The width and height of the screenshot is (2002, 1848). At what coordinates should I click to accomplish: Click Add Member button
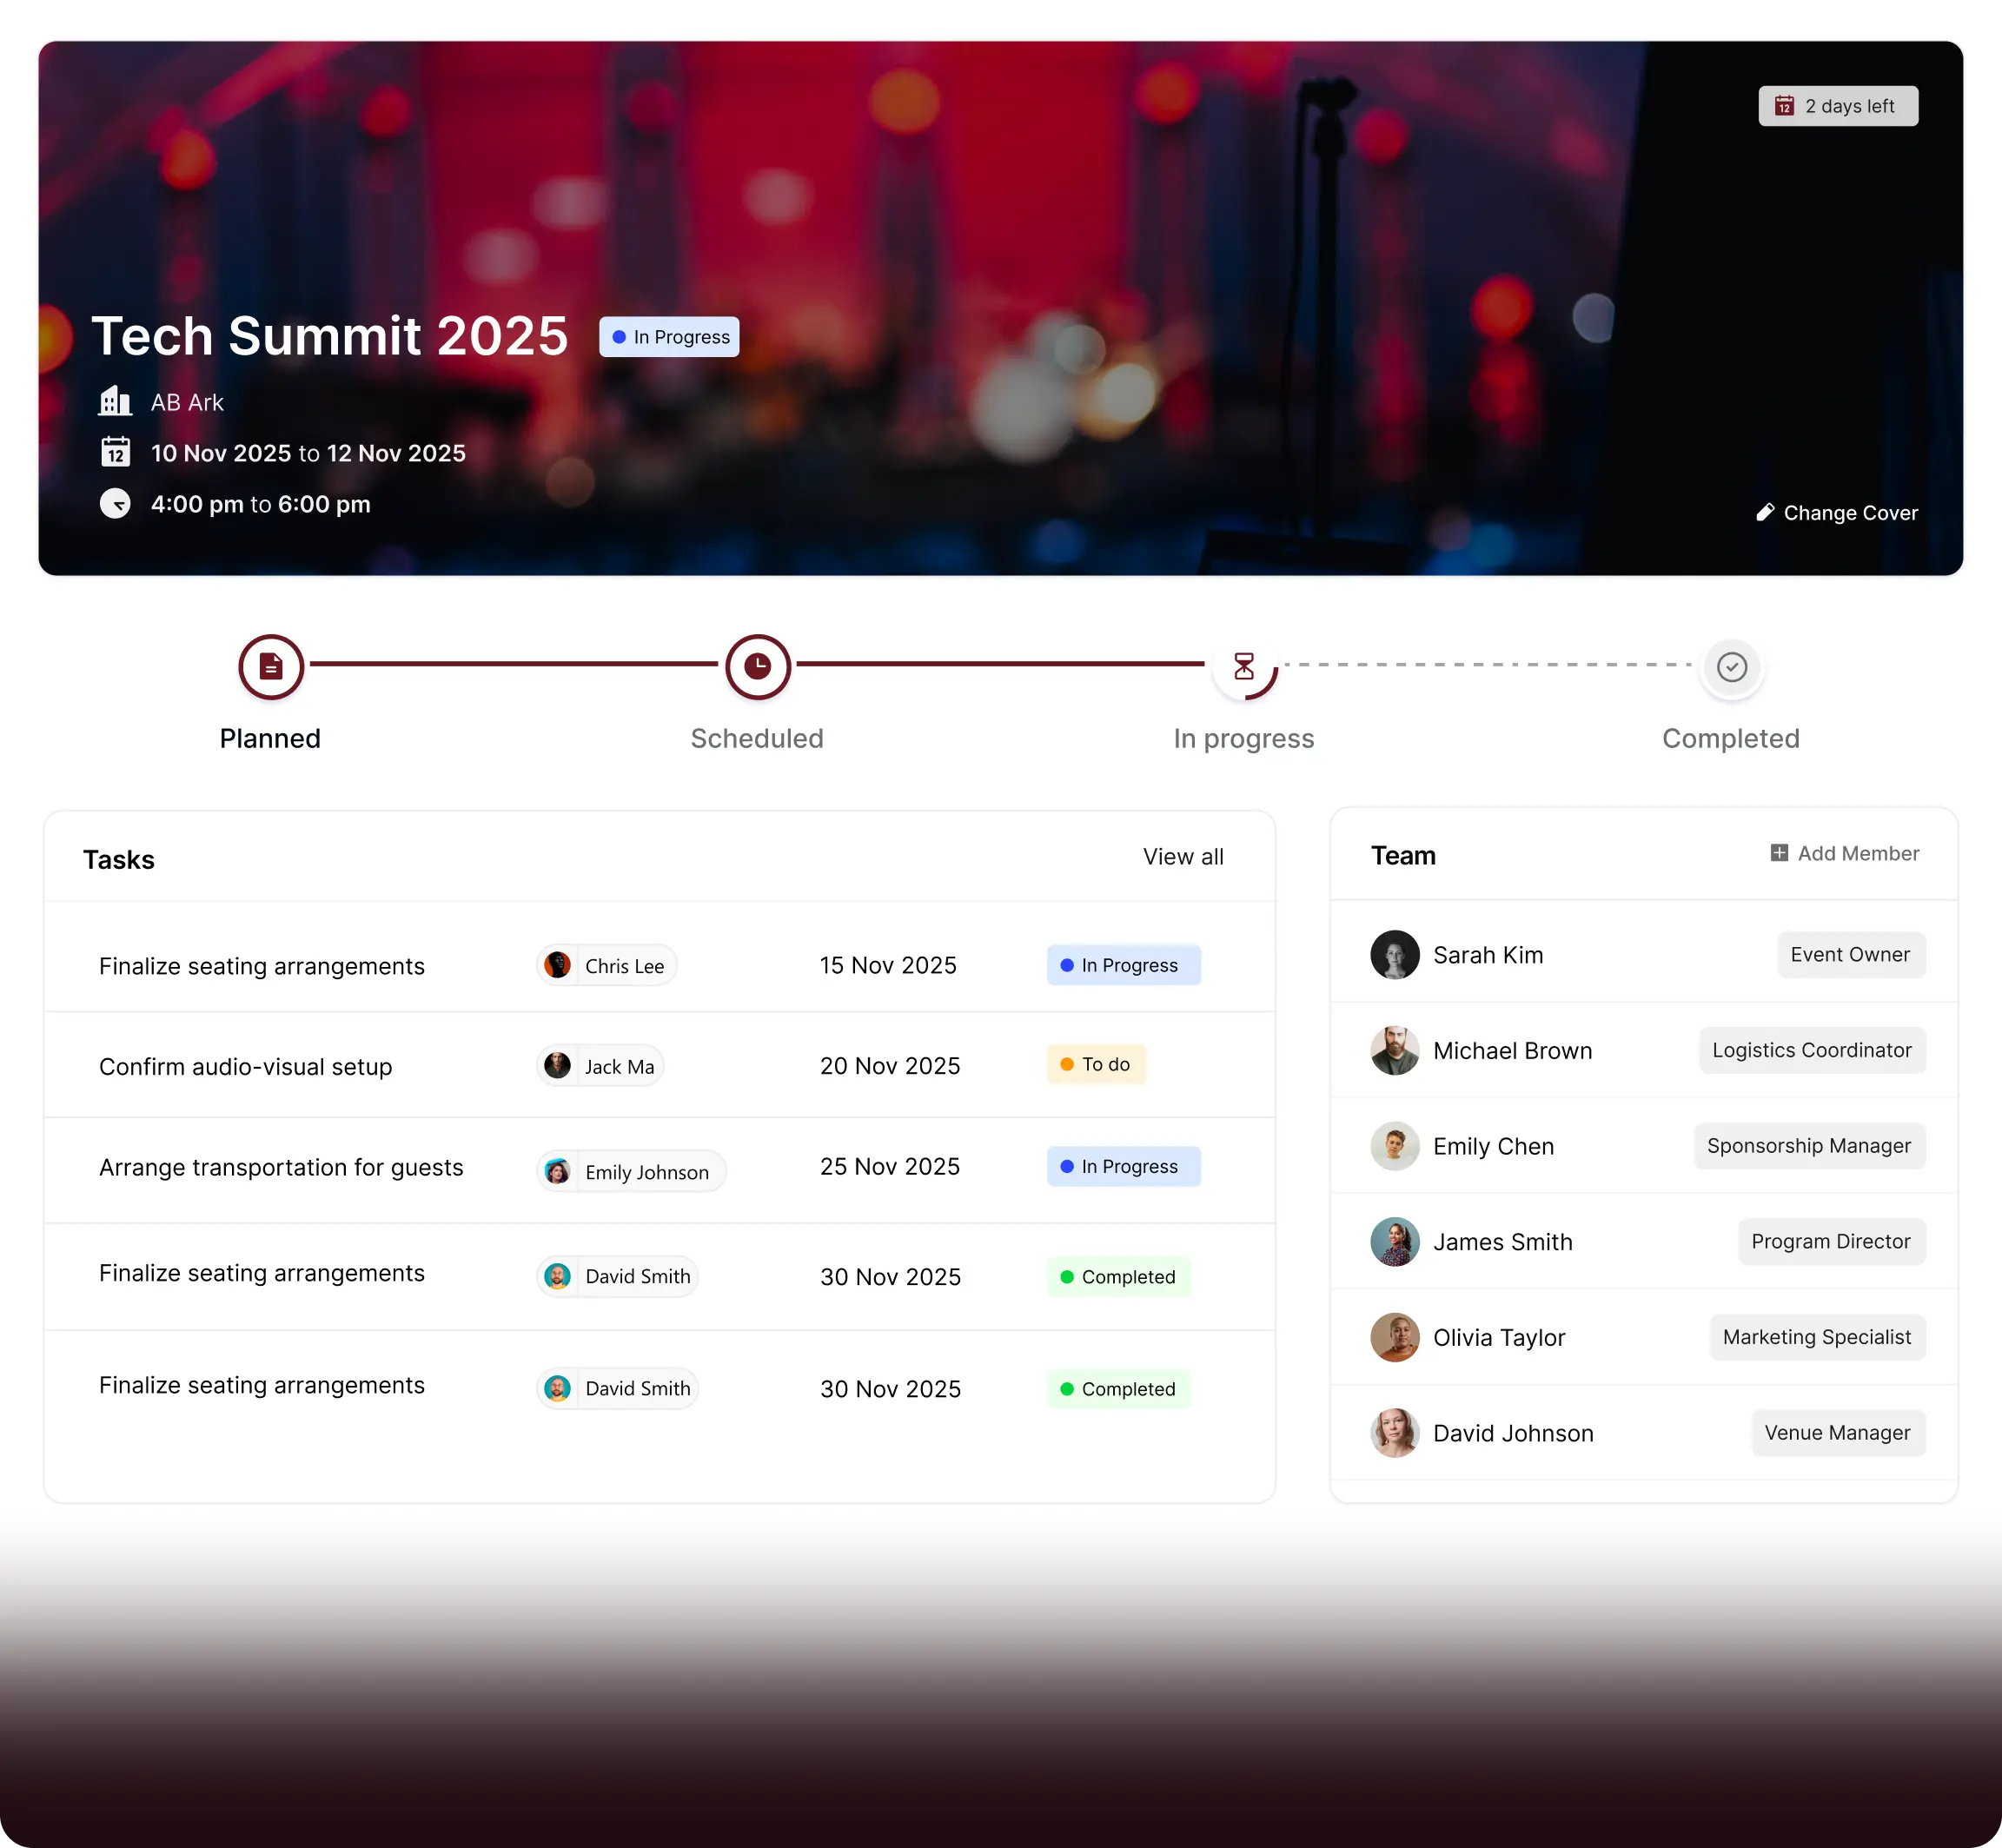point(1845,853)
